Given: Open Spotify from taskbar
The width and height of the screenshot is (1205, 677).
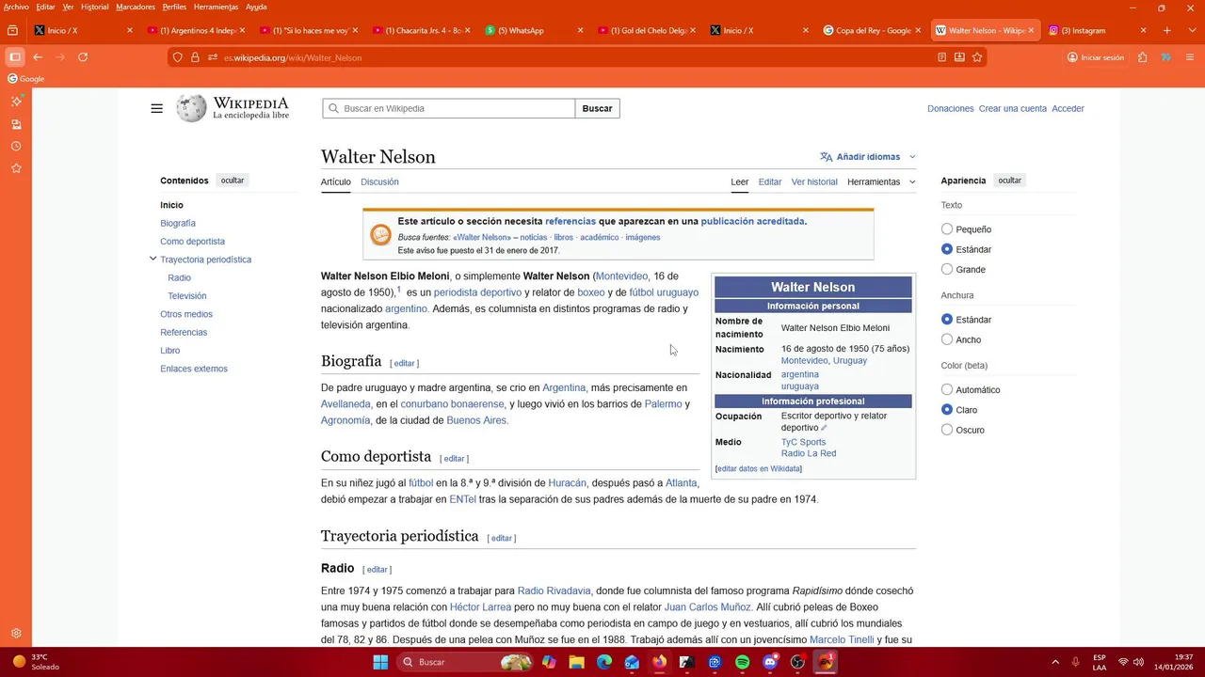Looking at the screenshot, I should (x=742, y=662).
